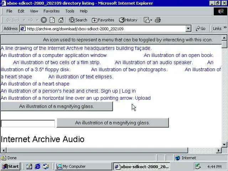This screenshot has height=171, width=228.
Task: Expand the Links toolbar chevron
Action: click(x=225, y=27)
